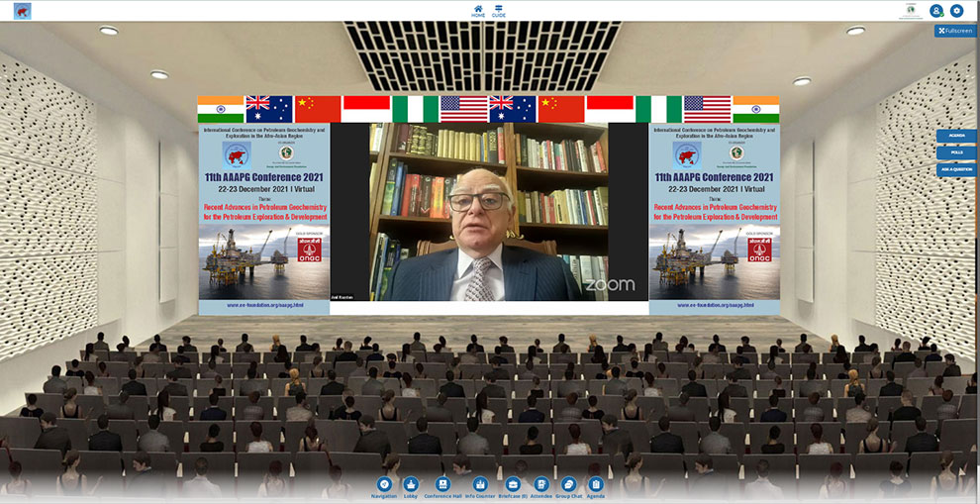Open the GUIDE icon in top bar
This screenshot has width=980, height=504.
click(x=499, y=11)
